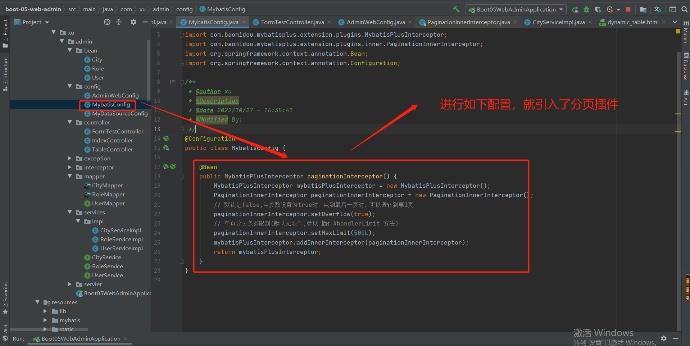The height and width of the screenshot is (346, 690).
Task: Collapse the Impl folder
Action: (78, 221)
